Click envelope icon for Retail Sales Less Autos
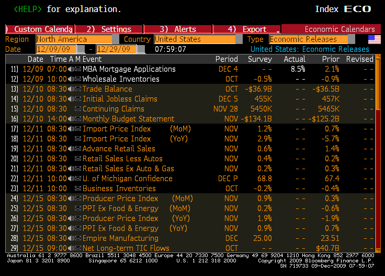The image size is (385, 276). (x=78, y=159)
